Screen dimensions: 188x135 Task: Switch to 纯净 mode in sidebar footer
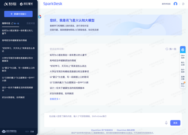pyautogui.click(x=27, y=131)
